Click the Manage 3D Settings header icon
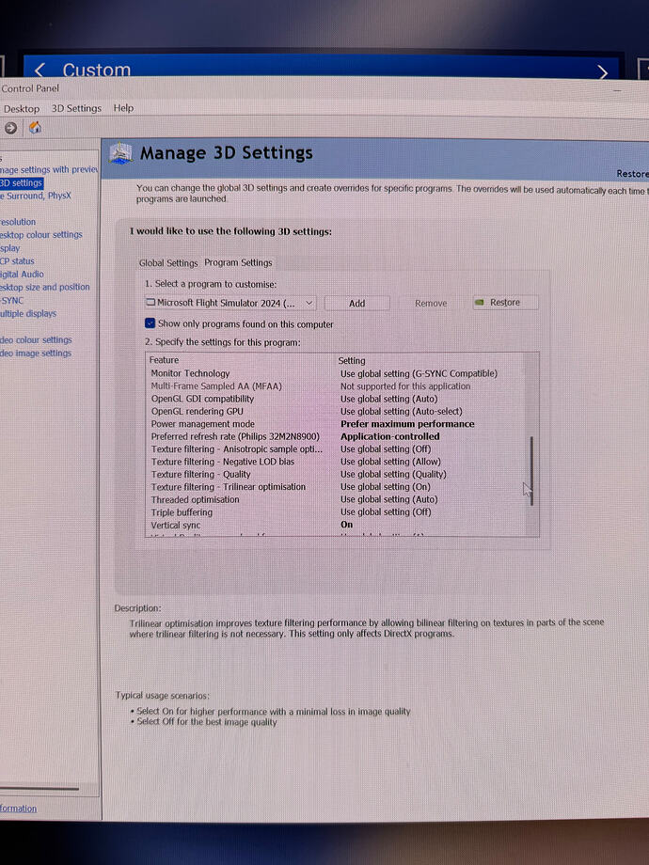Image resolution: width=649 pixels, height=865 pixels. point(120,153)
